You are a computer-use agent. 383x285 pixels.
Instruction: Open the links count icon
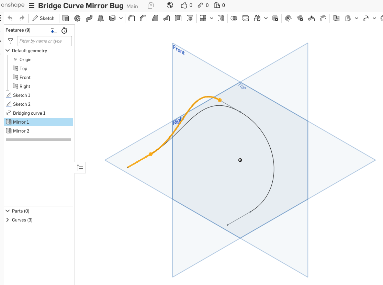point(200,5)
